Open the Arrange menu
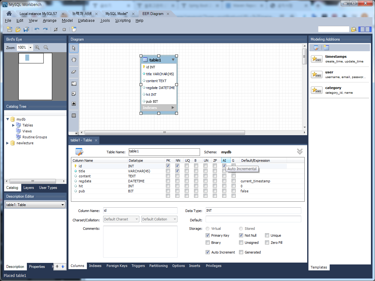The image size is (375, 281). click(50, 21)
